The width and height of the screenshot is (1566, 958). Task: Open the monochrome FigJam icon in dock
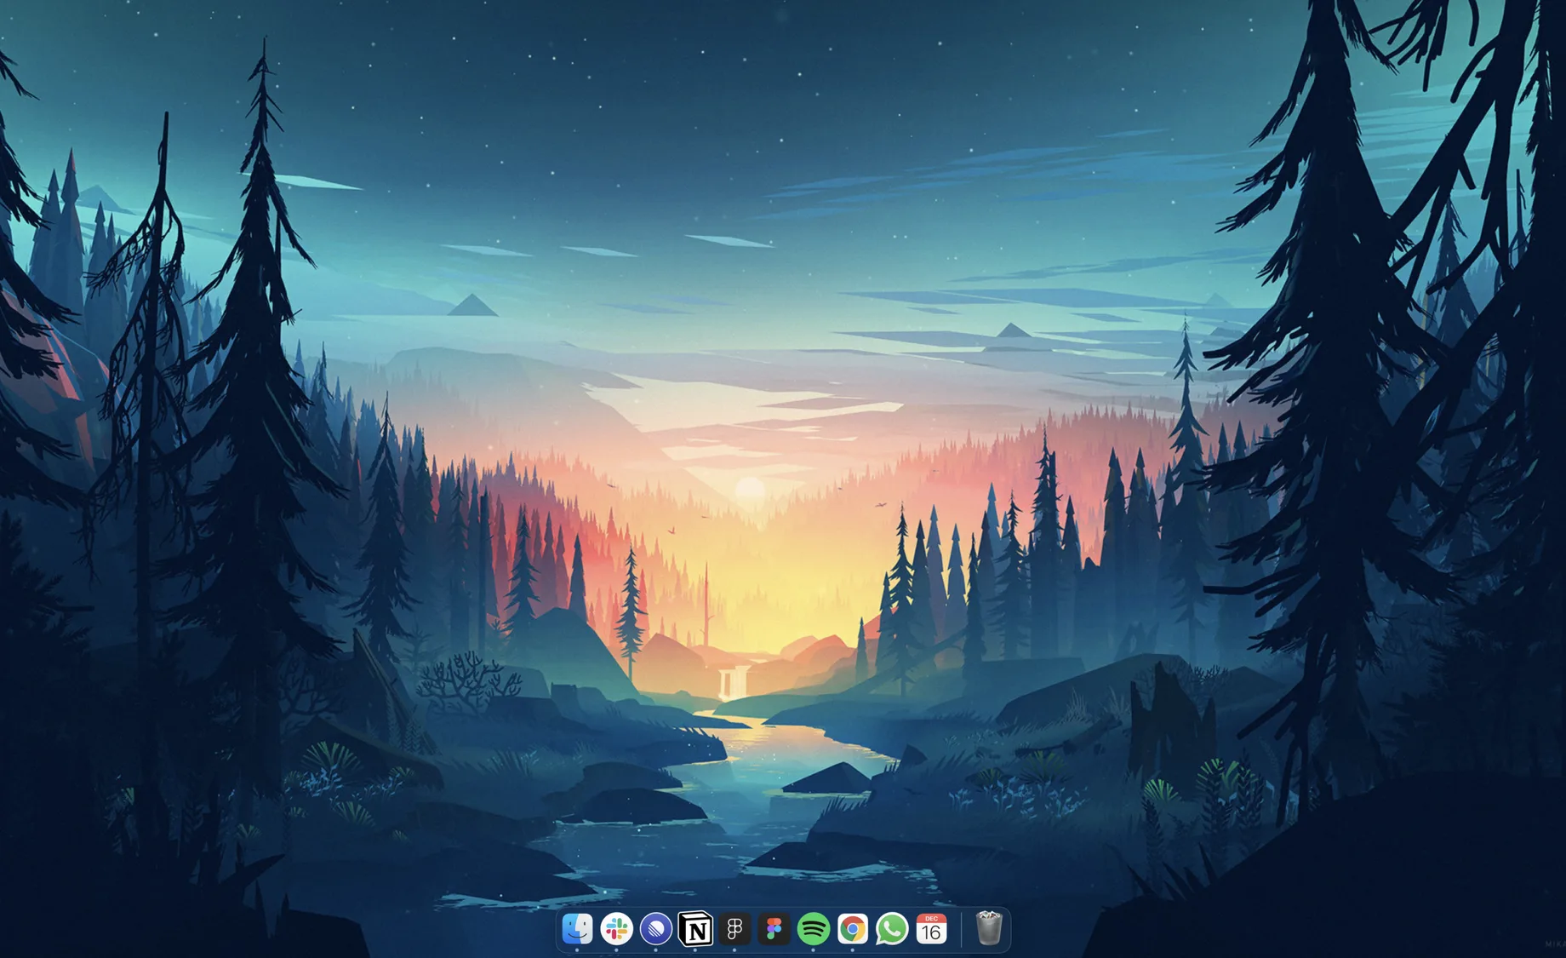(x=734, y=928)
